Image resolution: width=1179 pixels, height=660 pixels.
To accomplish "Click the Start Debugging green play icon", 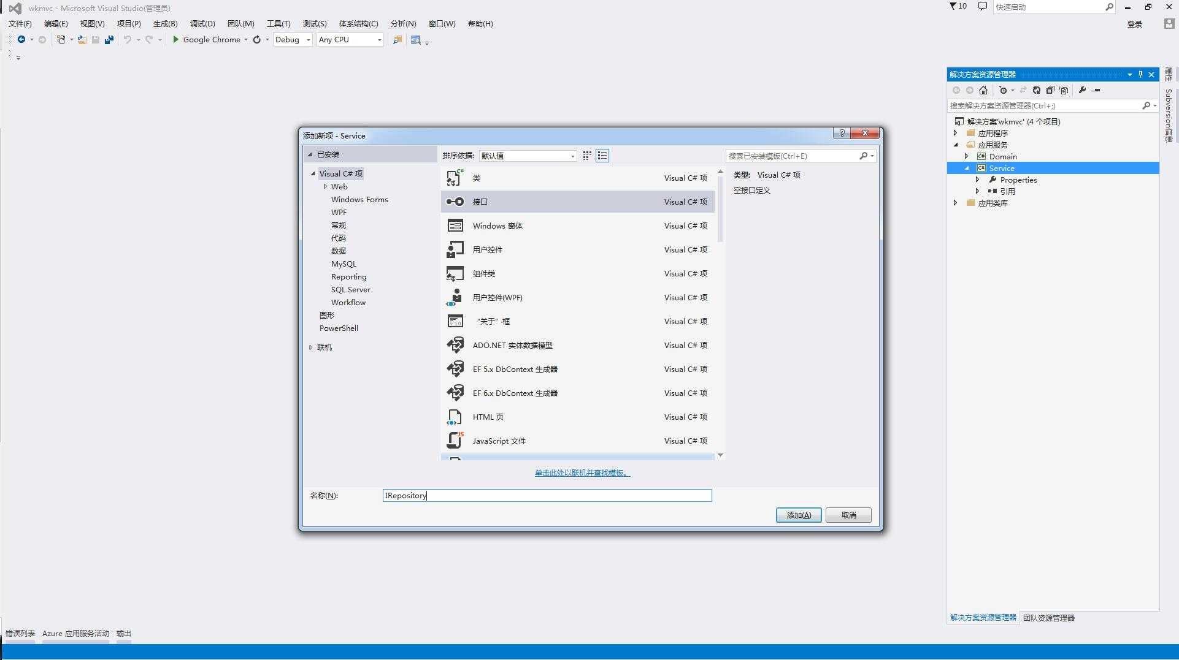I will point(175,39).
